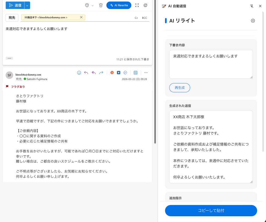Viewport: 266px width, 222px height.
Task: Open the blue diamond add-in icon
Action: pyautogui.click(x=125, y=73)
